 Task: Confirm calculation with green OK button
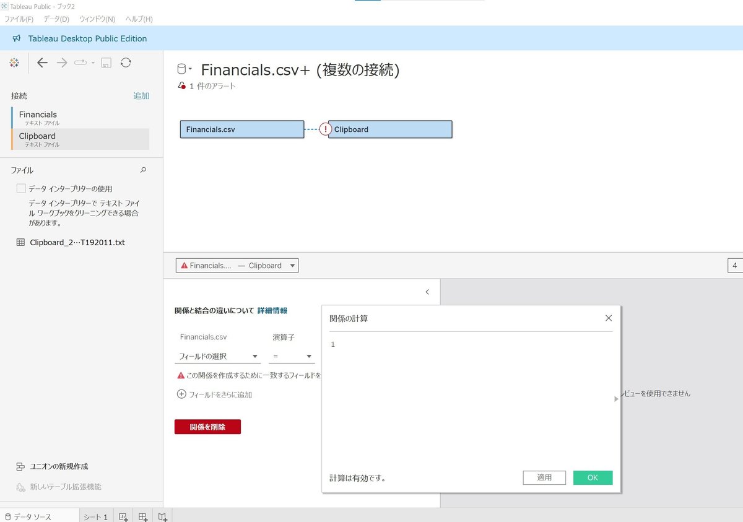pyautogui.click(x=593, y=477)
